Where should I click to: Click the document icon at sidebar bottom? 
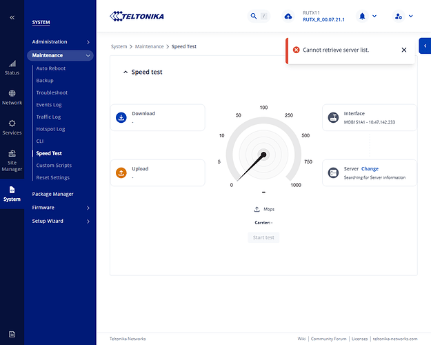tap(12, 335)
